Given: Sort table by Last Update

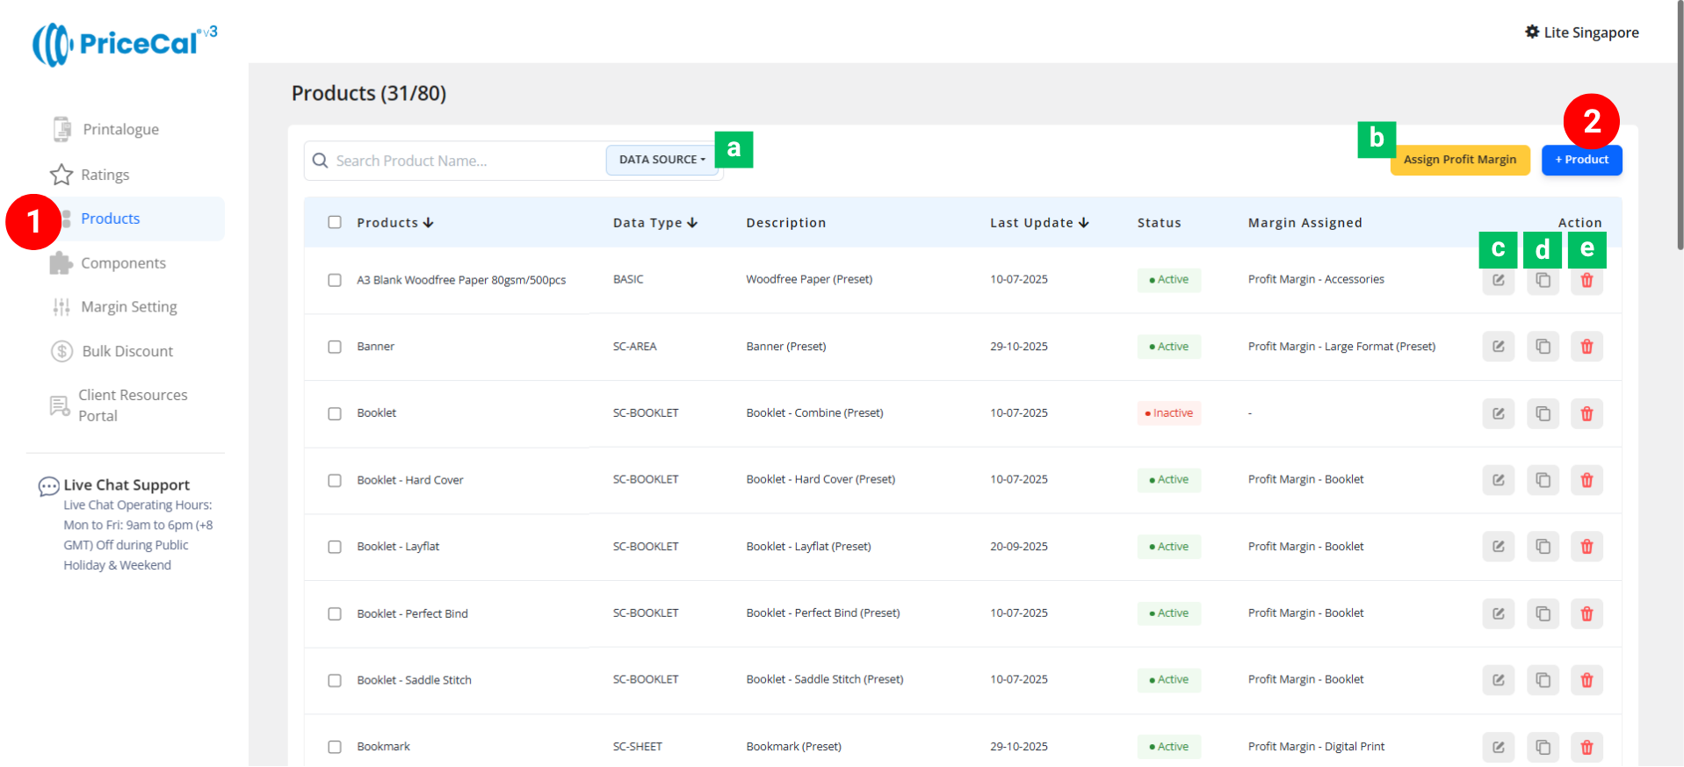Looking at the screenshot, I should 1084,223.
